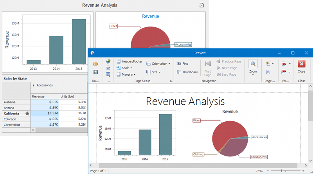Open the page color dropdown arrow

click(x=273, y=64)
